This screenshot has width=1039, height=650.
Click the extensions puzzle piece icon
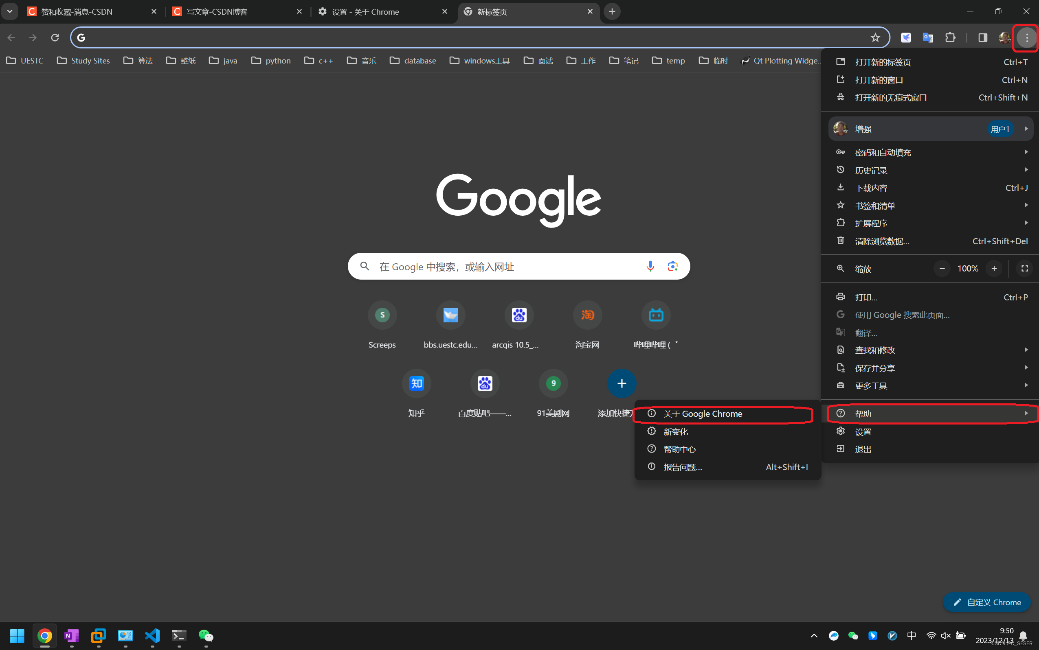tap(951, 37)
